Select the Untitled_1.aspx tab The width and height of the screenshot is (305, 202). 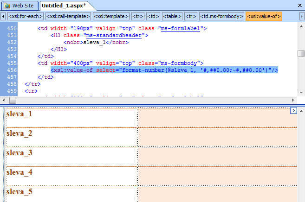[x=64, y=6]
